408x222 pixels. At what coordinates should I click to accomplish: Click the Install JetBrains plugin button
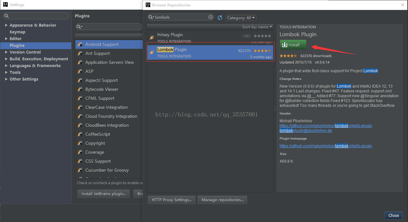[x=104, y=194]
